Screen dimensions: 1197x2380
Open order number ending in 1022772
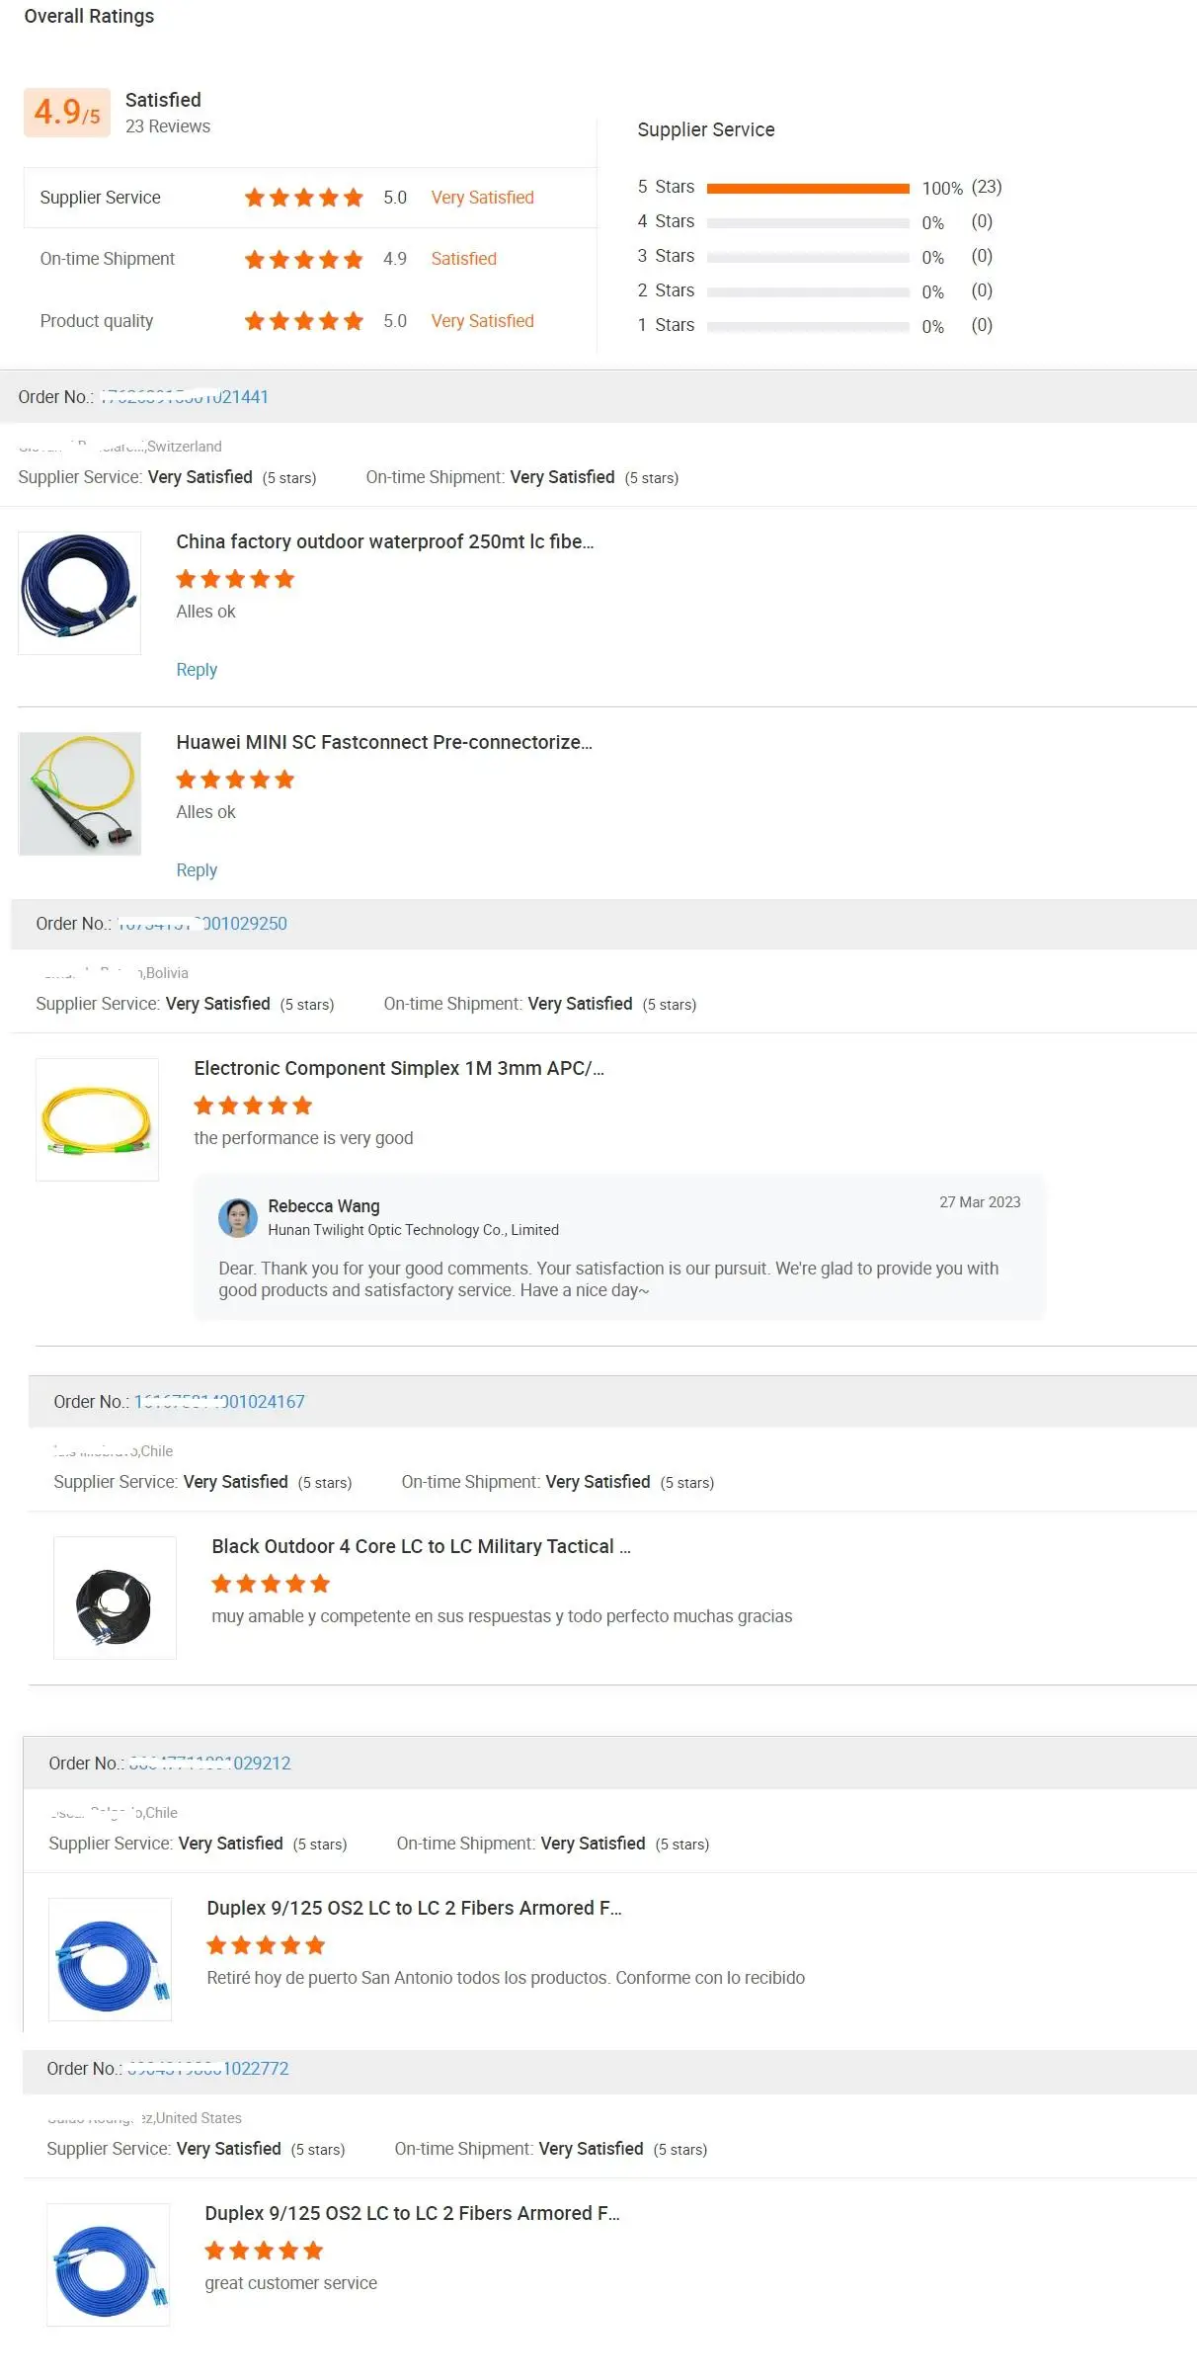tap(208, 2069)
